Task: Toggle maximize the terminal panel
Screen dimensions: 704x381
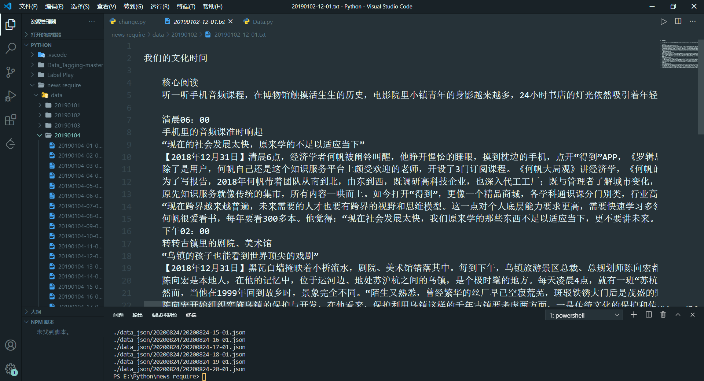Action: coord(678,315)
